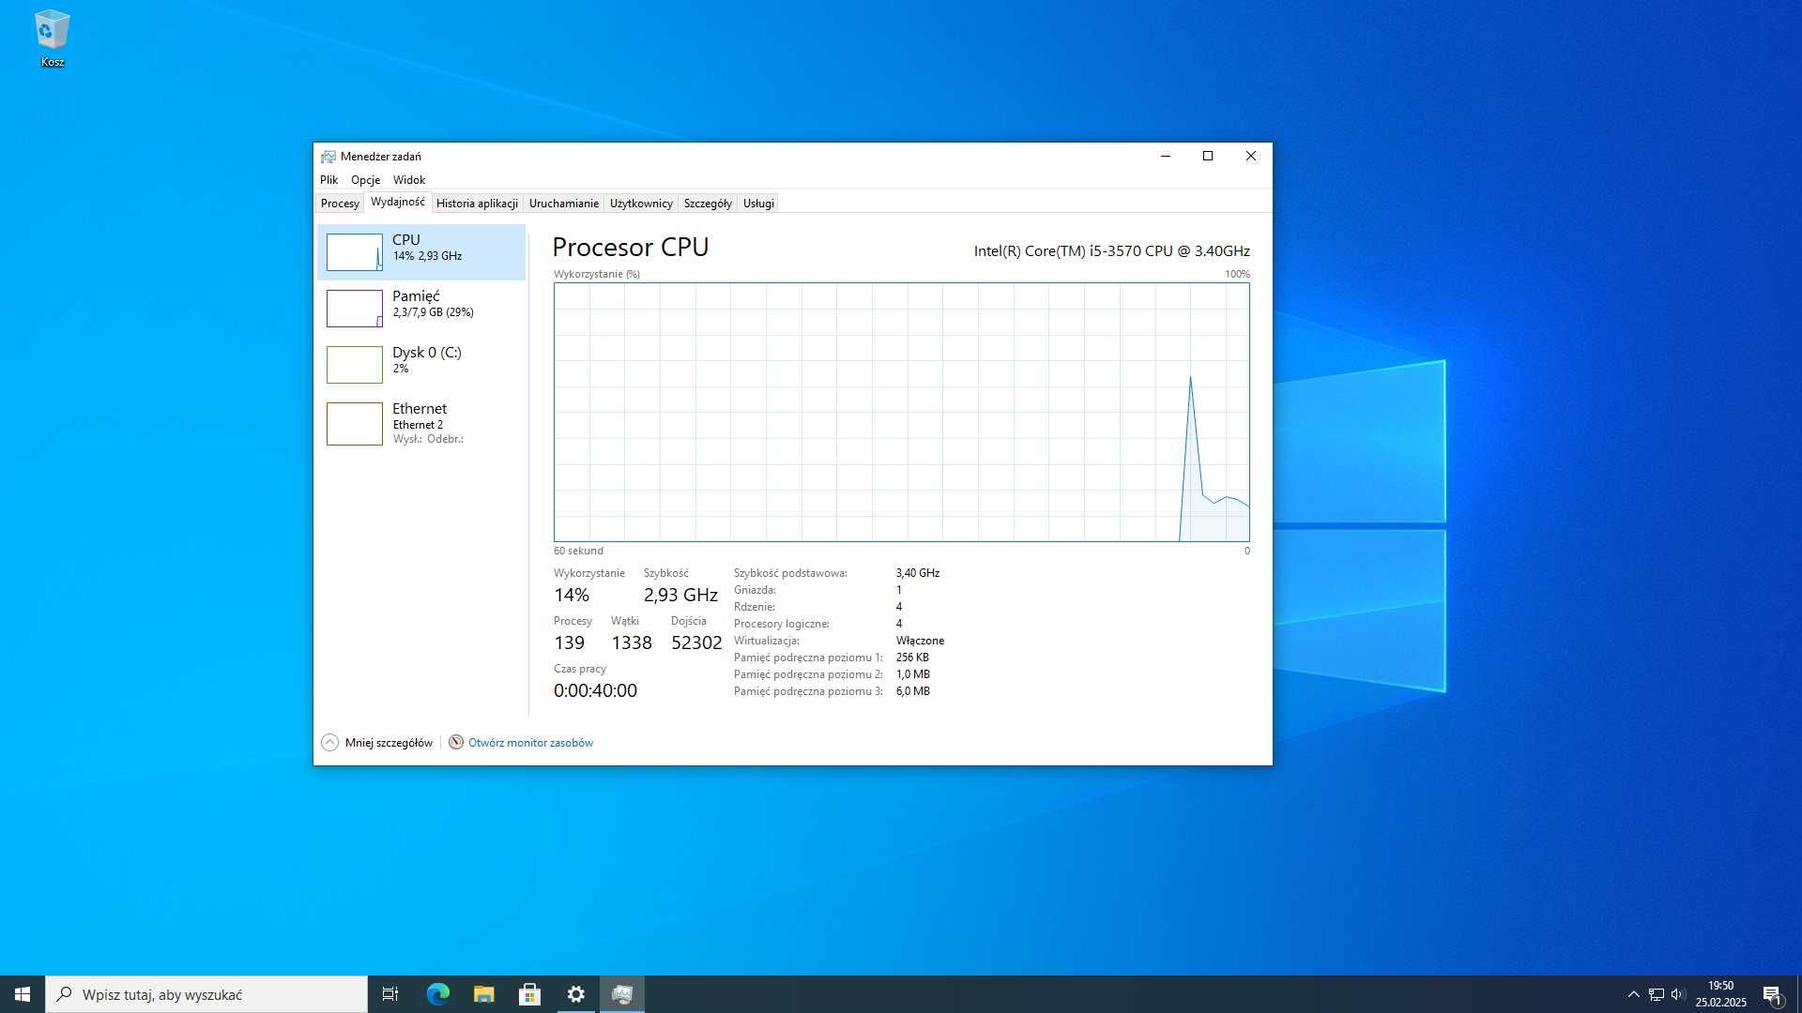The height and width of the screenshot is (1013, 1802).
Task: Click the Task Manager taskbar button
Action: click(x=621, y=994)
